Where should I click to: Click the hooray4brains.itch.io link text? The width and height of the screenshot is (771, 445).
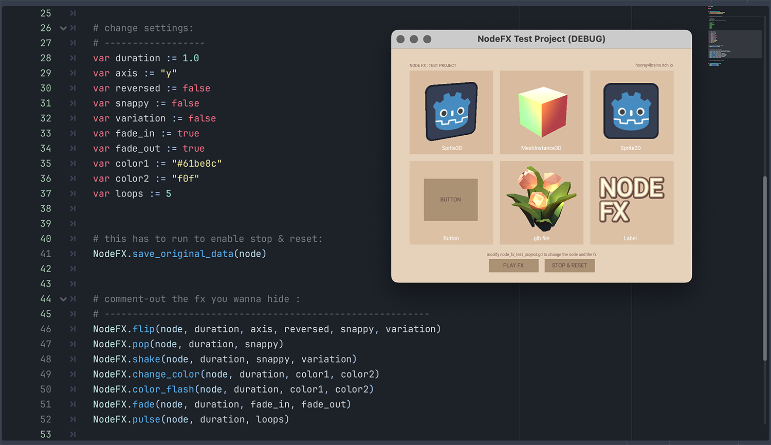coord(653,65)
